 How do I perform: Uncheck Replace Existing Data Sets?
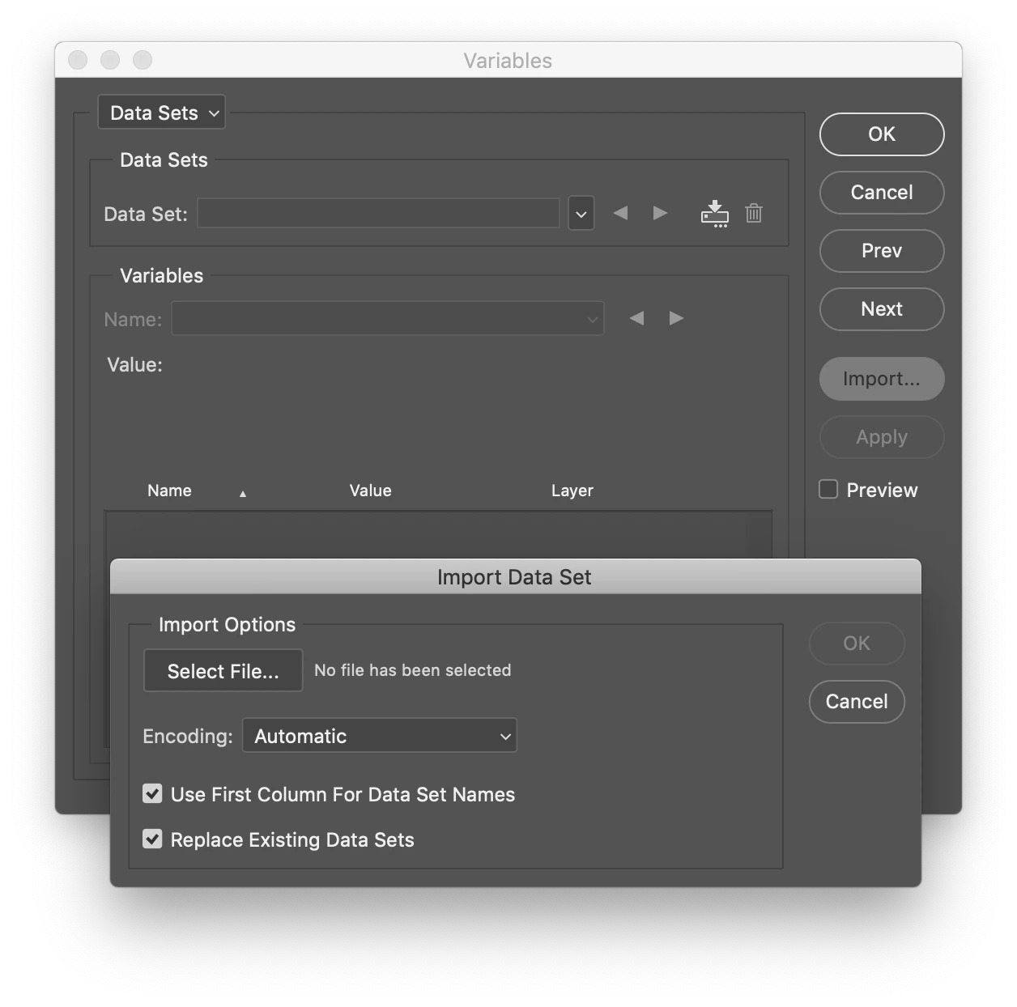point(152,839)
